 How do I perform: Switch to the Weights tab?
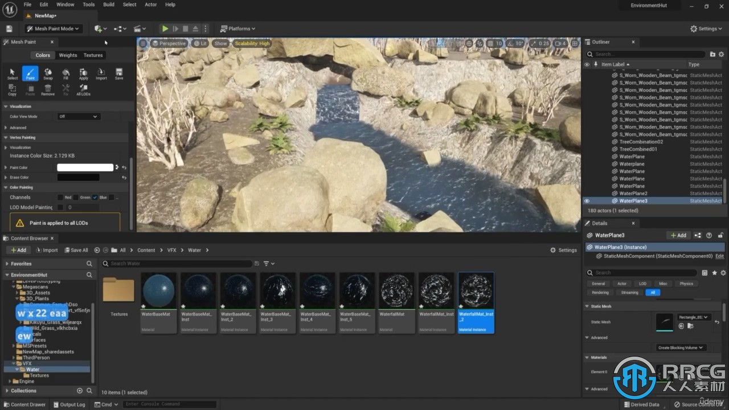[x=68, y=55]
